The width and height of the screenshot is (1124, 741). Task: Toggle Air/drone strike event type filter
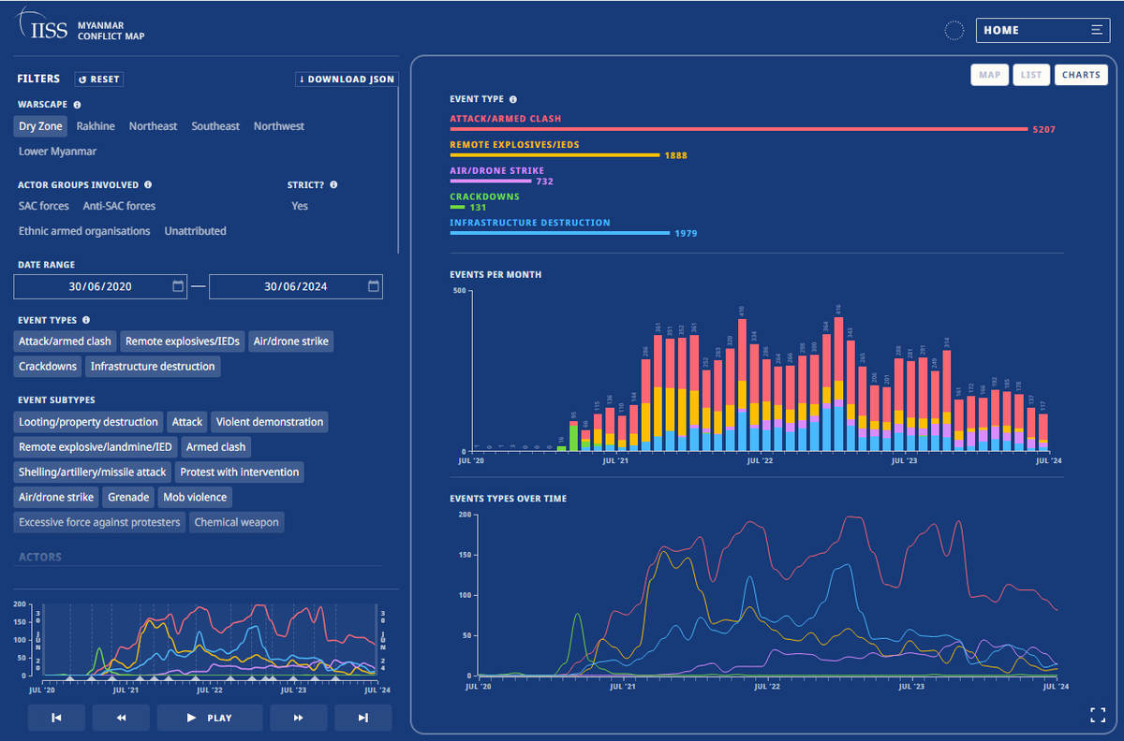click(x=290, y=341)
